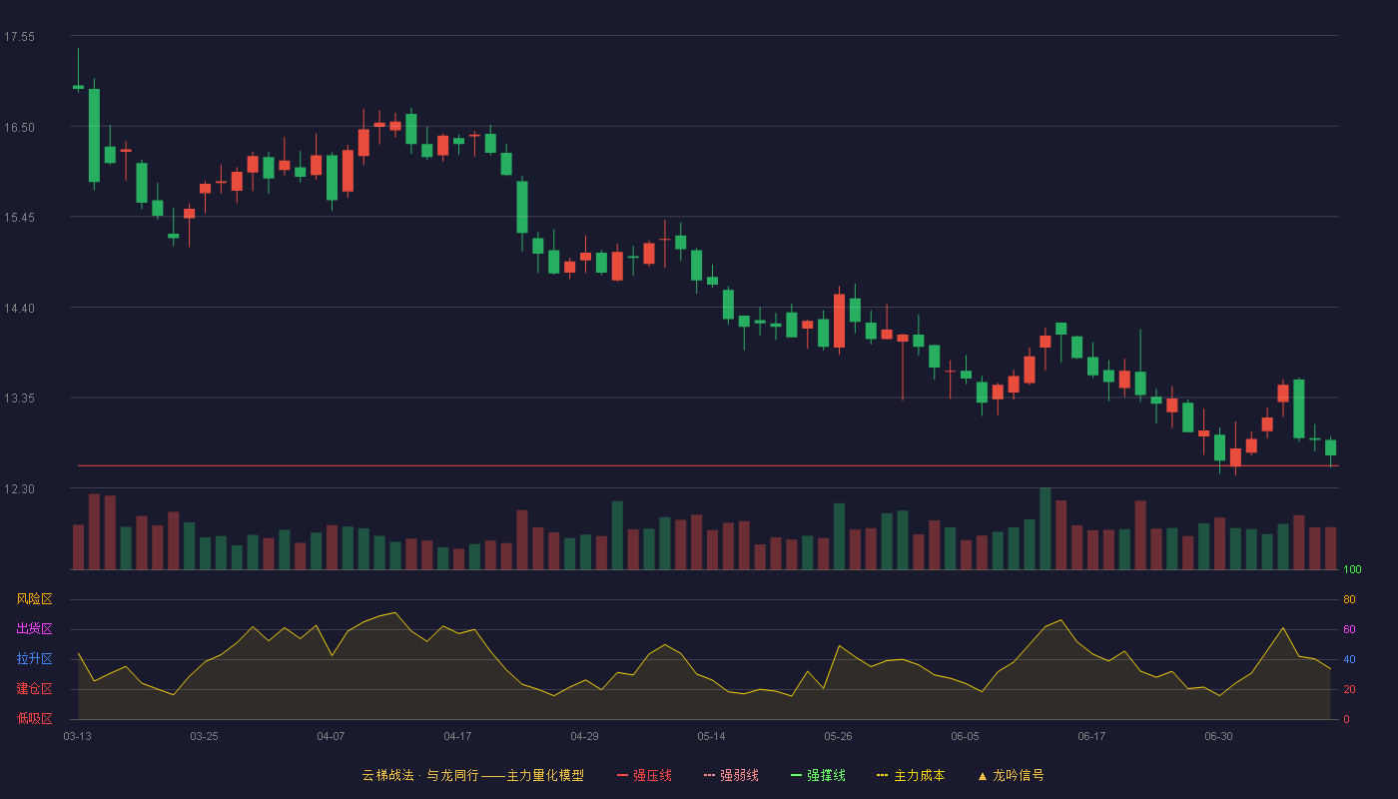The image size is (1398, 799).
Task: Click the 风险区 zone label
Action: [34, 599]
